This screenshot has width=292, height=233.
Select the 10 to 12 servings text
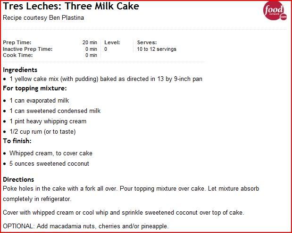click(157, 49)
